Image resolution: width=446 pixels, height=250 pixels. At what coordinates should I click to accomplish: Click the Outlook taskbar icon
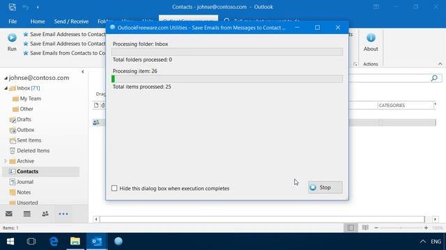click(97, 242)
